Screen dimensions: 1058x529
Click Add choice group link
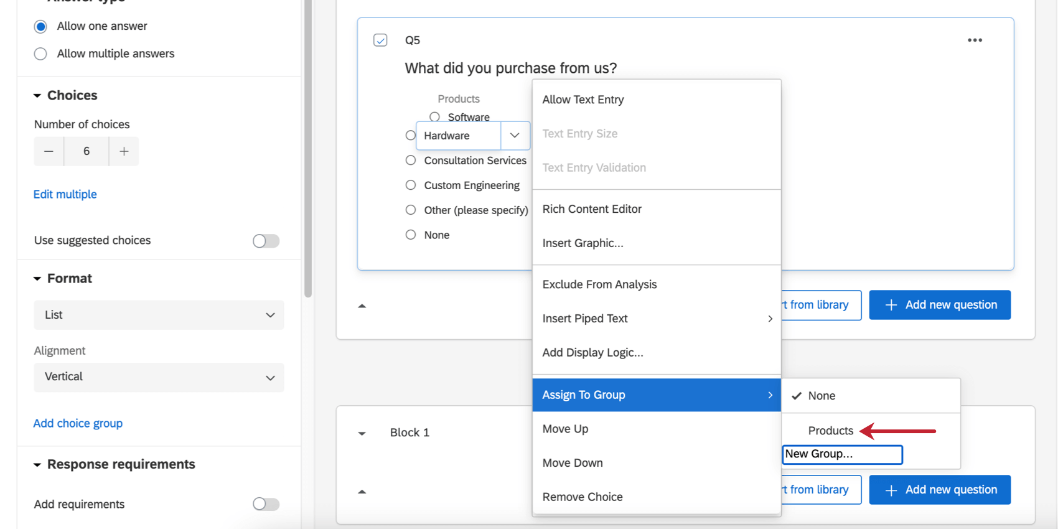78,423
